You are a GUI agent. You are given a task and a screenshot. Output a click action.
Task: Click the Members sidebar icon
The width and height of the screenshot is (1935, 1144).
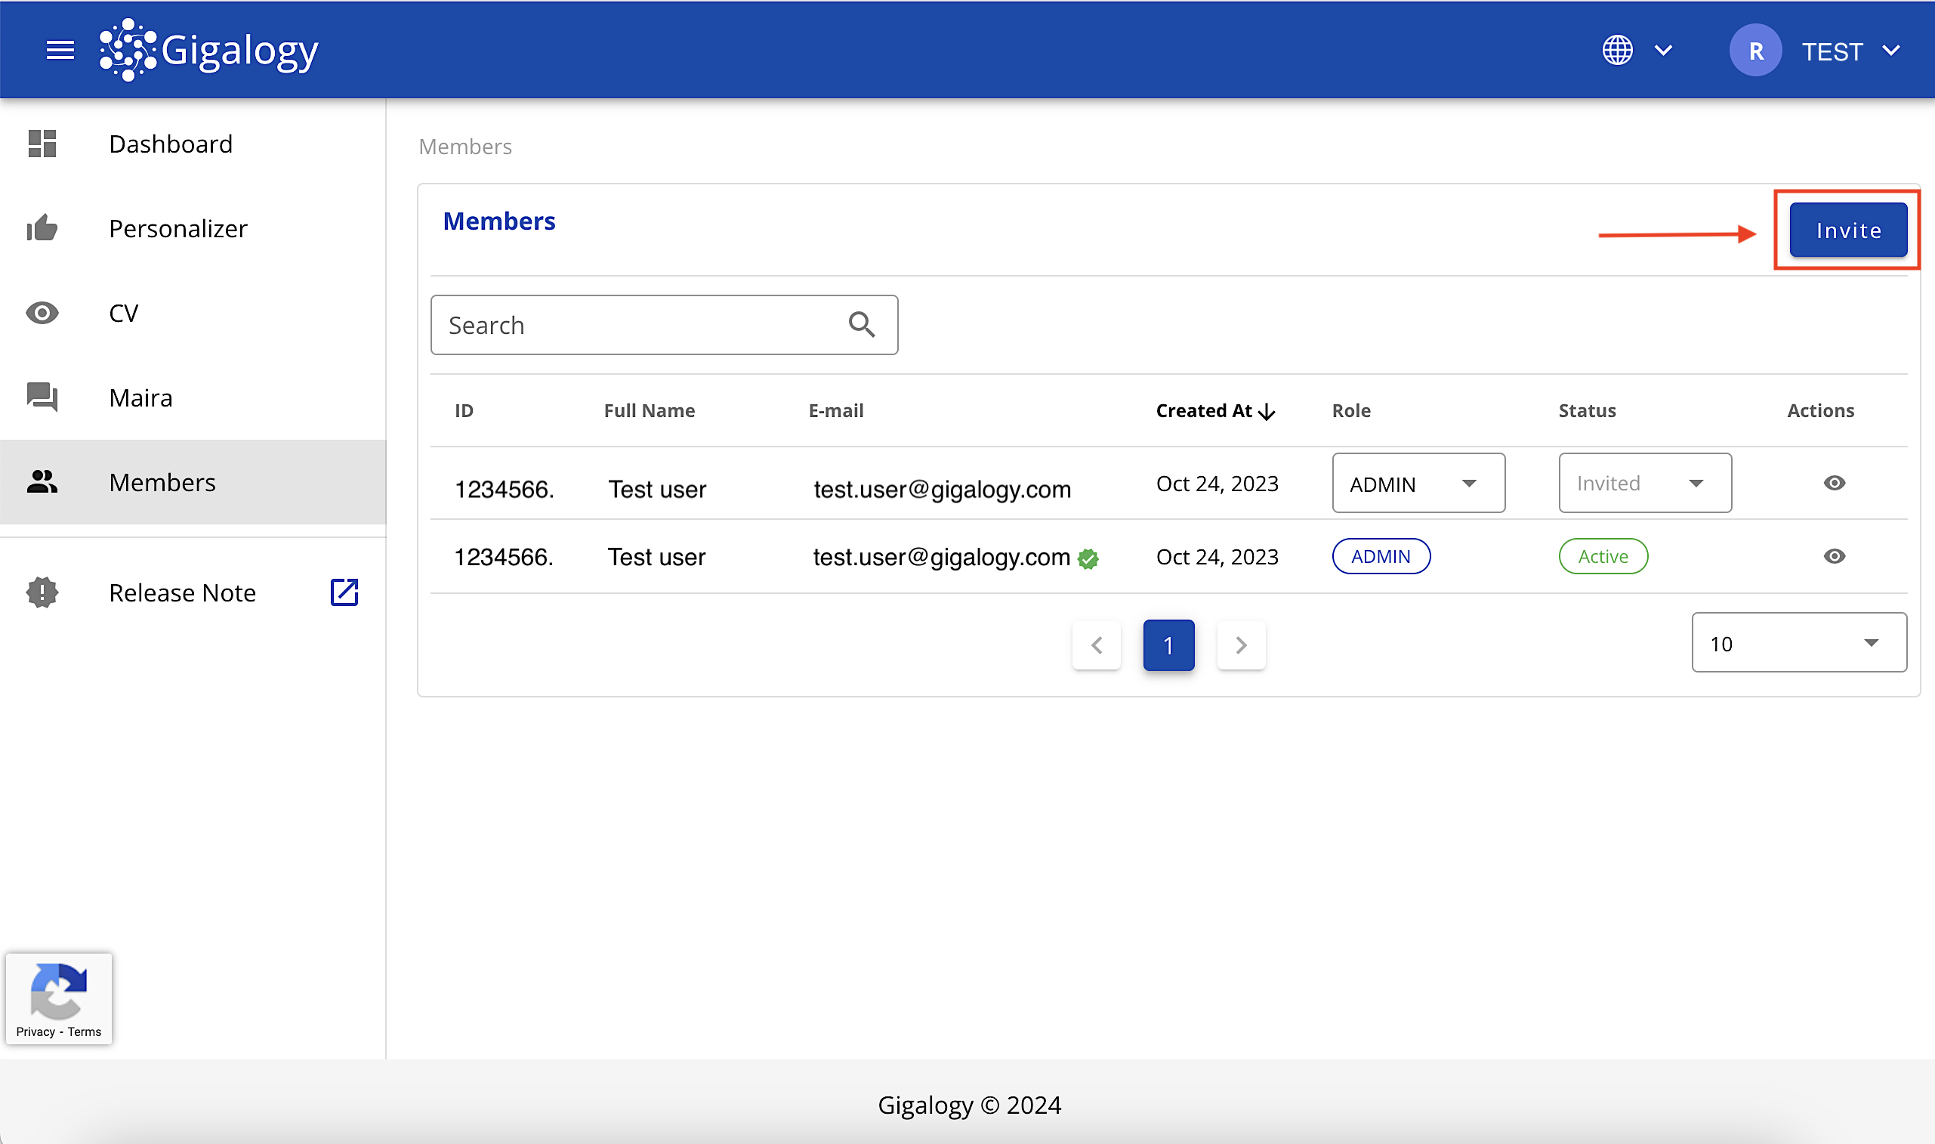pyautogui.click(x=42, y=482)
